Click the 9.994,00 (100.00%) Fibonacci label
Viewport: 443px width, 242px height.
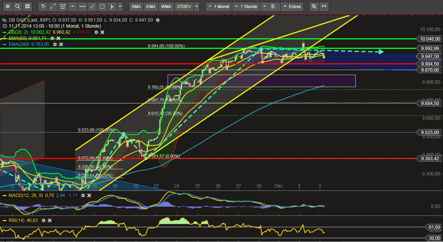166,46
